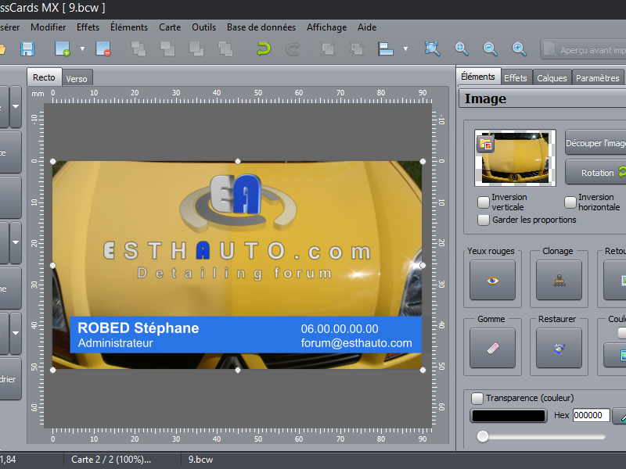Image resolution: width=626 pixels, height=469 pixels.
Task: Toggle Inversion verticale checkbox
Action: point(484,202)
